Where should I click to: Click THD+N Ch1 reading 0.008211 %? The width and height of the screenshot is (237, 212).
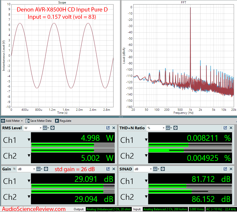click(x=209, y=138)
